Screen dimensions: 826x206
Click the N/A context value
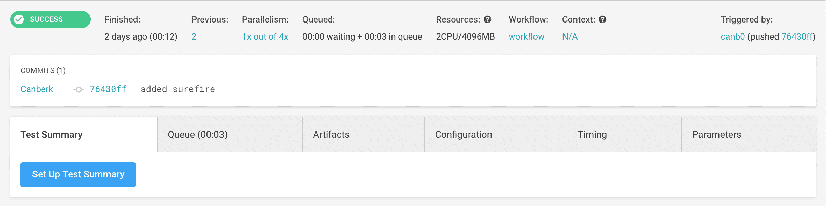[569, 36]
